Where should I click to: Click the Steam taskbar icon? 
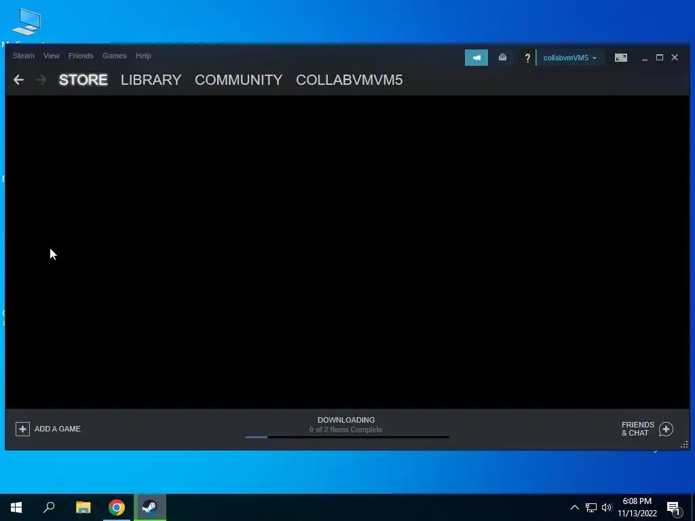(x=150, y=507)
